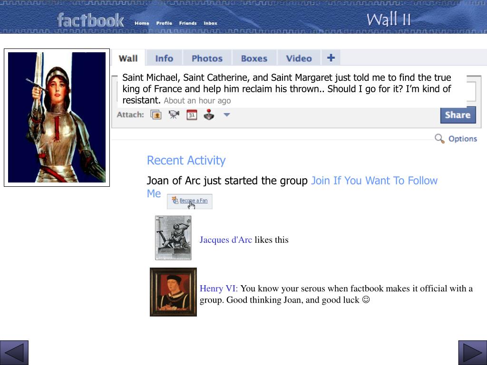Open Profile in the header
487x365 pixels.
point(164,23)
